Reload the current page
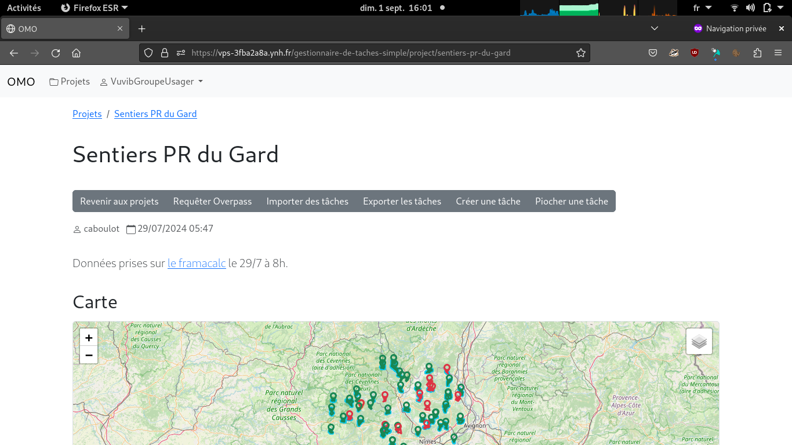 (56, 53)
